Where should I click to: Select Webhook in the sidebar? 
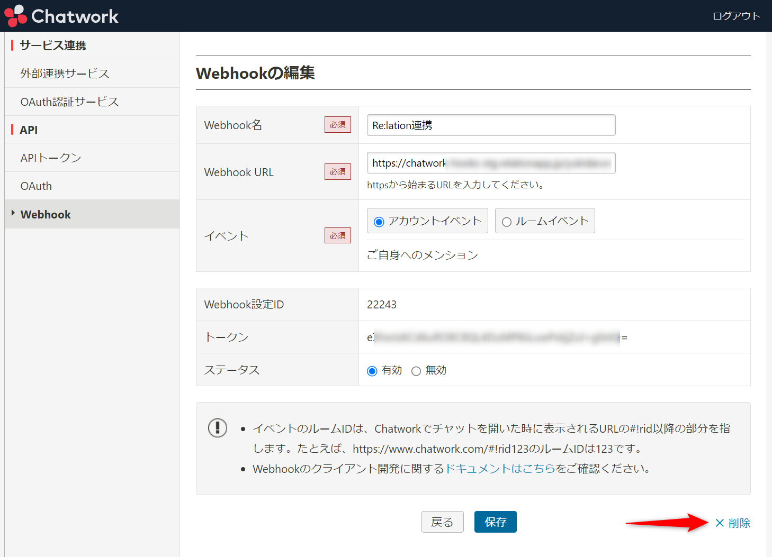(x=92, y=214)
